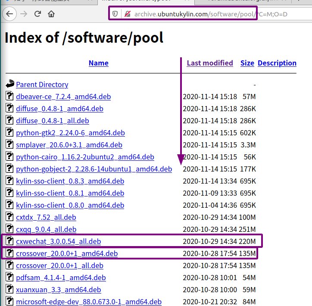Download kylin-sso-client_0.8.0_amd64.deb
Viewport: 312px width, 306px height.
click(x=70, y=205)
